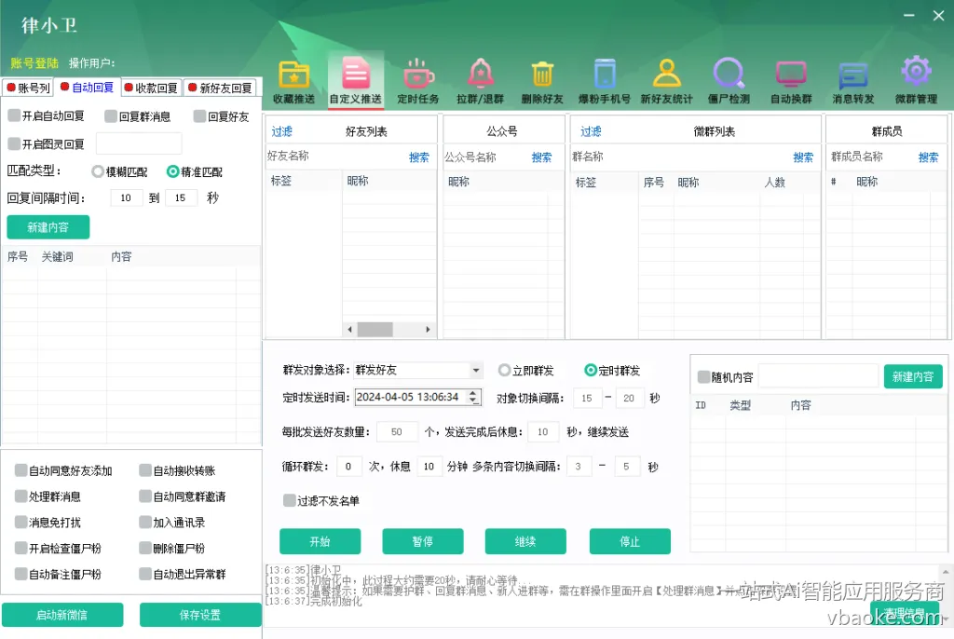
Task: Toggle the 自动同意群邀请 checkbox
Action: [x=144, y=496]
